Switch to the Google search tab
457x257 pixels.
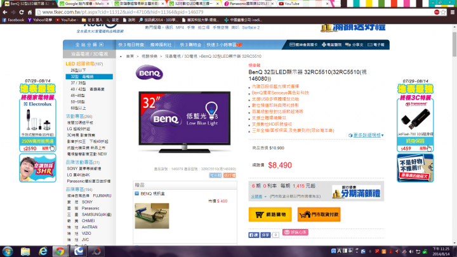click(84, 4)
